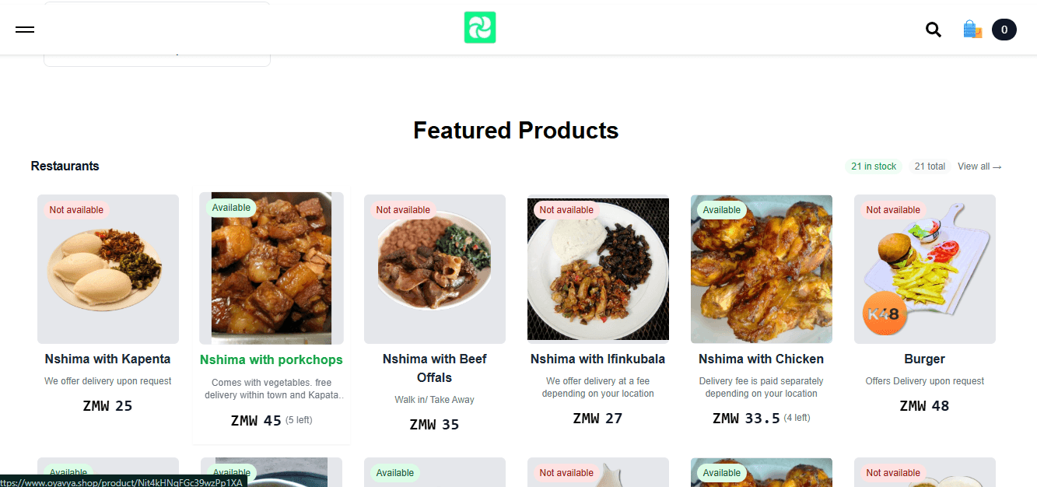View Nshima with Ifinkubala photo

coord(598,268)
